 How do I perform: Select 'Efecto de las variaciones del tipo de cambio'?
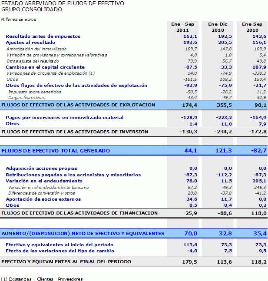(60, 251)
